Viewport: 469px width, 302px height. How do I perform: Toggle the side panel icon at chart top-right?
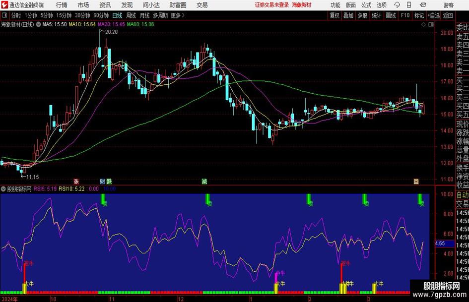431,25
